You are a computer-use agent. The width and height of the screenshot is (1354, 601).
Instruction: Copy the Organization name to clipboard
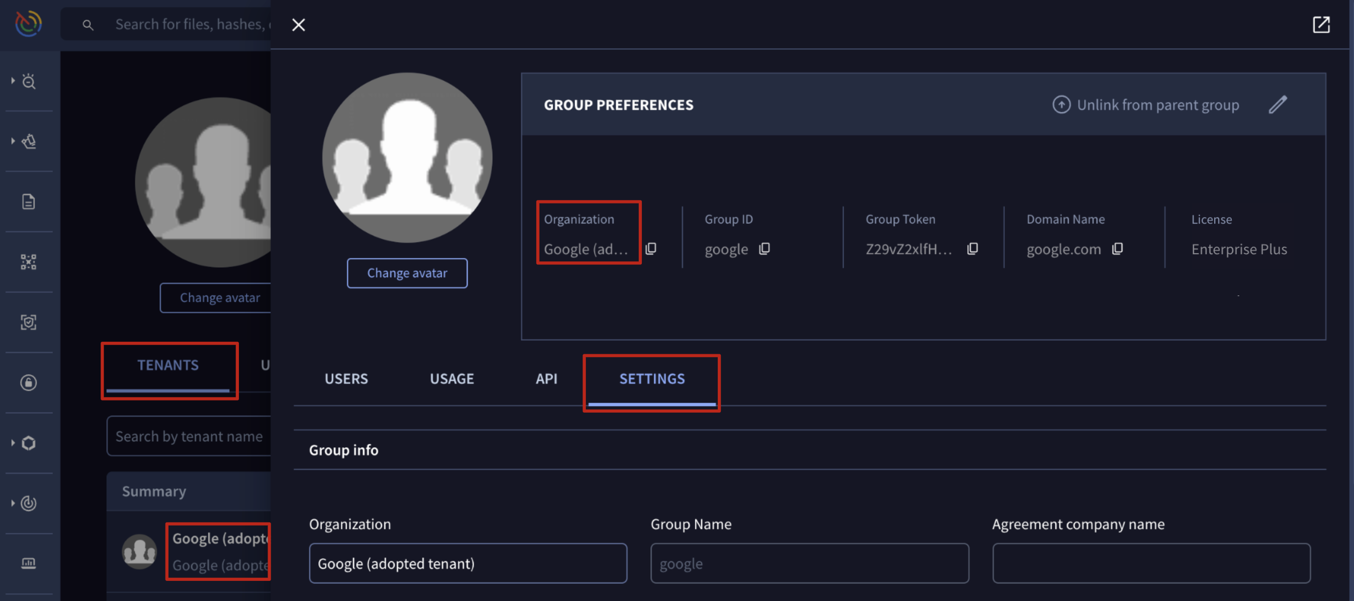(651, 248)
